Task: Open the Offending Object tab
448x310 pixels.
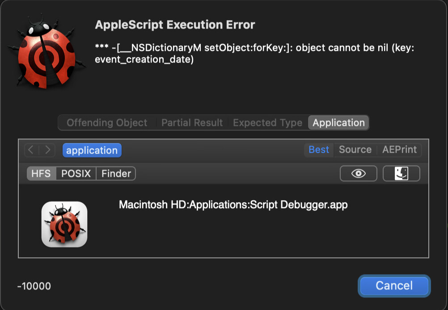Action: coord(107,123)
